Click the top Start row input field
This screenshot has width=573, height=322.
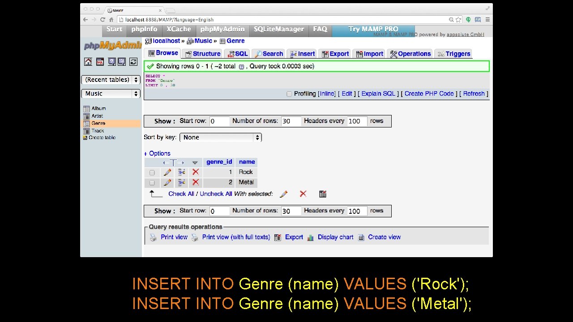(x=219, y=121)
